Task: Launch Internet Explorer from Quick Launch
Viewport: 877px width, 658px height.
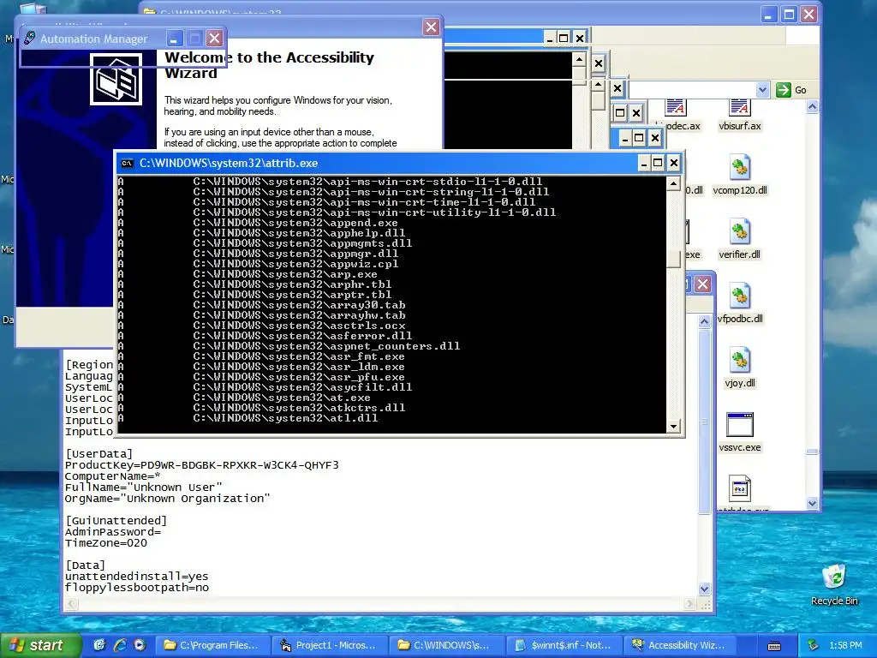Action: pyautogui.click(x=120, y=645)
